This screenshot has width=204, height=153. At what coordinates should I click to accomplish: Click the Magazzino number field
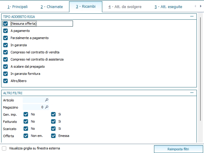coord(34,107)
